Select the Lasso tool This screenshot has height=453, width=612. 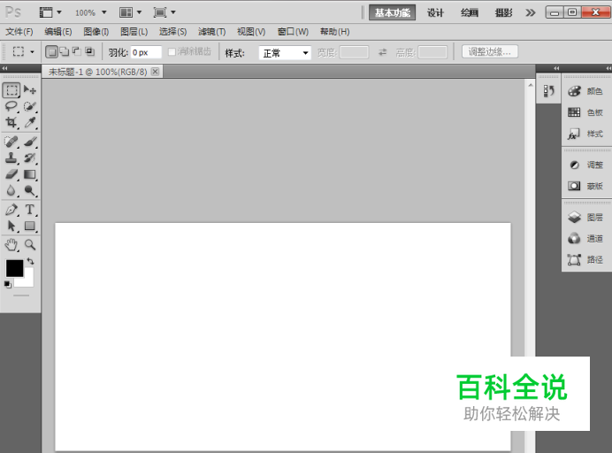click(11, 106)
